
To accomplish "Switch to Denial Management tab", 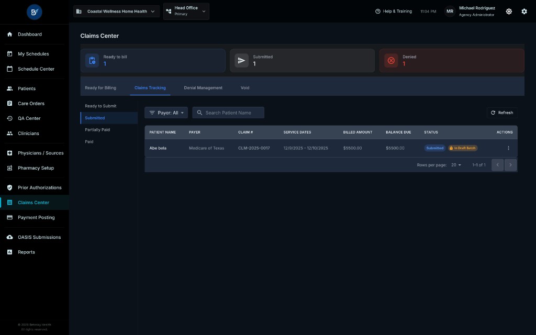I will [x=203, y=88].
